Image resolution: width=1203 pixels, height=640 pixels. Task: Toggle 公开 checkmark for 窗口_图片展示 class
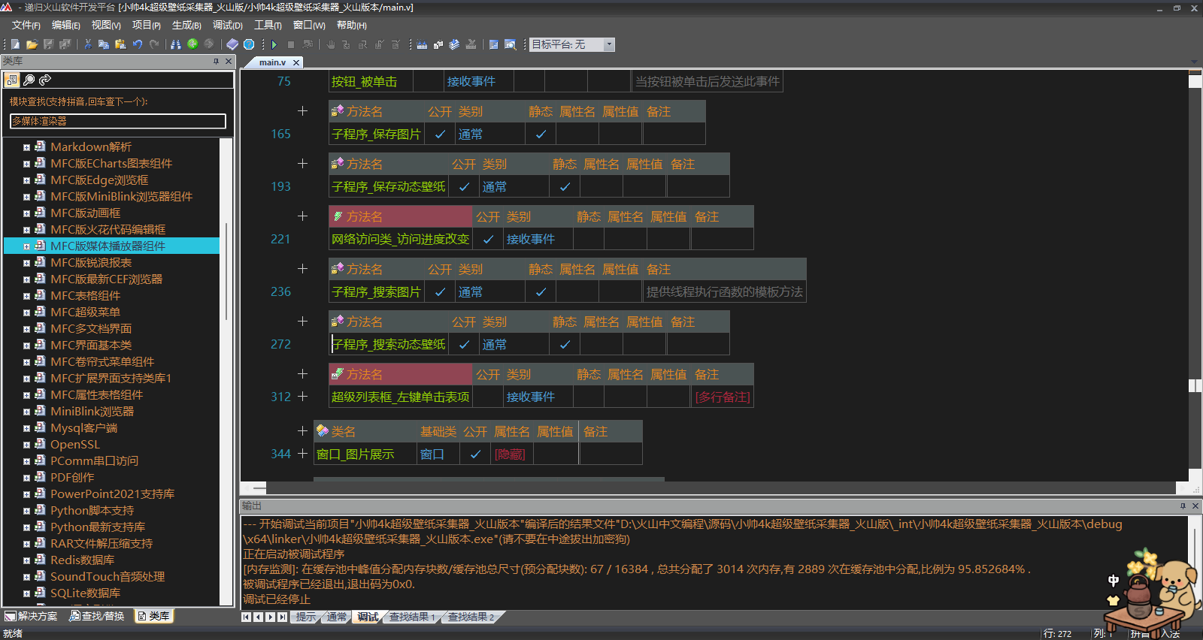(x=475, y=454)
